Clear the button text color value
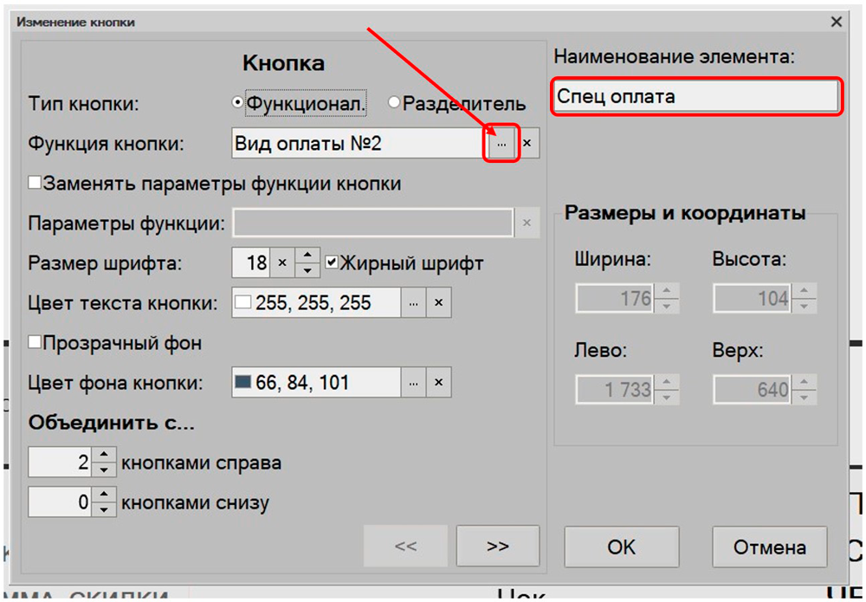 (438, 302)
